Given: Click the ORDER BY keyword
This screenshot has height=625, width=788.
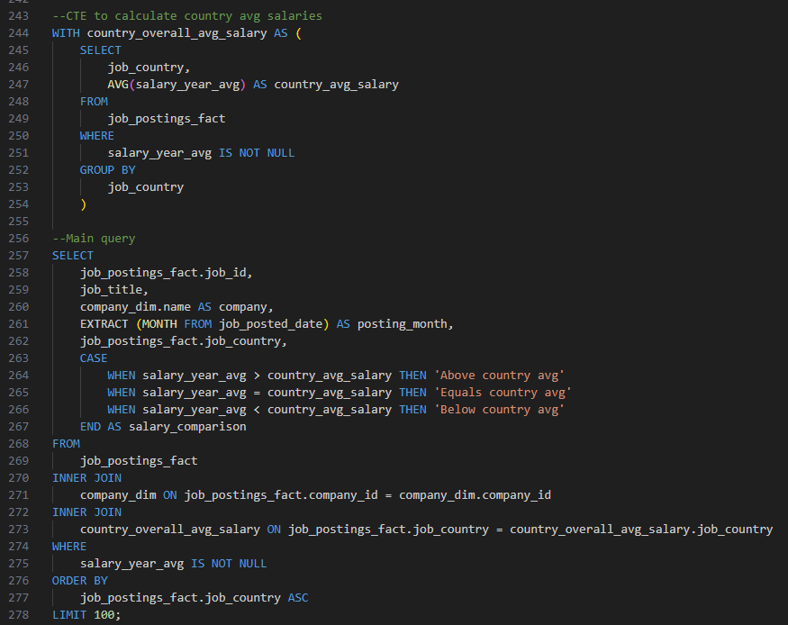Looking at the screenshot, I should click(x=79, y=581).
